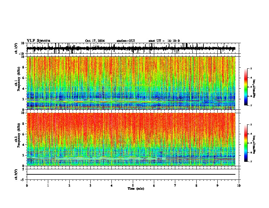Click inside the ch.1 spectrogram panel

click(131, 83)
